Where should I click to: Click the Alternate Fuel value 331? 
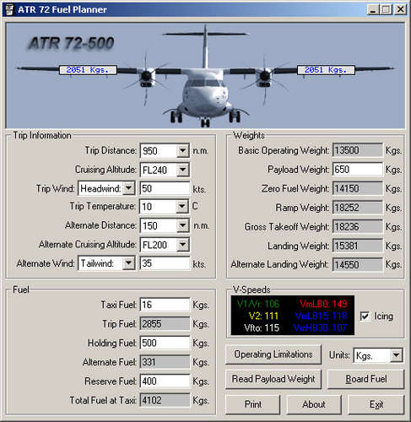pos(165,362)
